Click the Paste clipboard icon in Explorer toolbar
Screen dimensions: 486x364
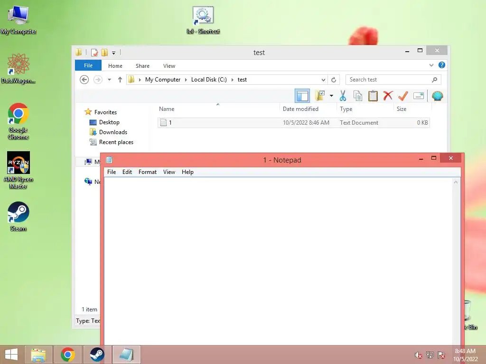pos(373,96)
